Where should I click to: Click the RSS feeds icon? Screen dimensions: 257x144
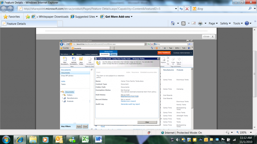(183, 23)
